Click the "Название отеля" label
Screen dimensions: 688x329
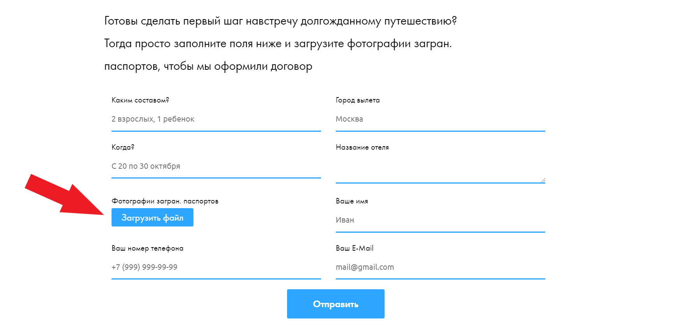362,147
